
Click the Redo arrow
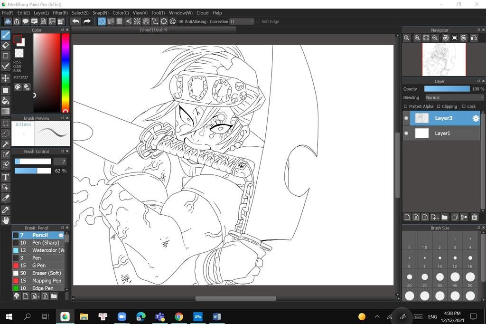(x=87, y=21)
